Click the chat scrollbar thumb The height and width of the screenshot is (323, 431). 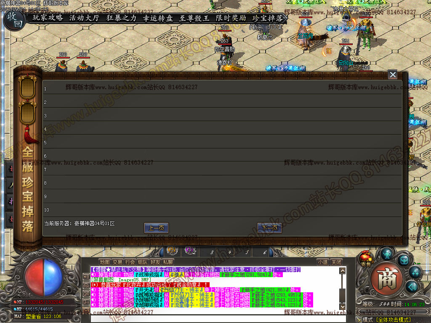point(343,295)
